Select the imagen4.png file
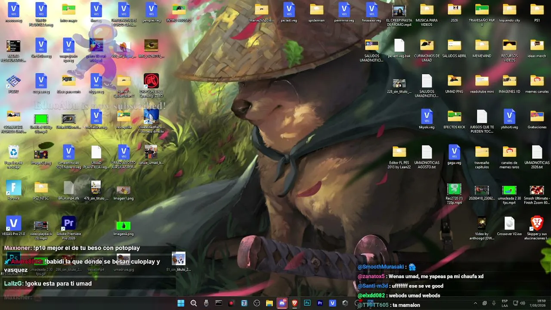 [124, 227]
